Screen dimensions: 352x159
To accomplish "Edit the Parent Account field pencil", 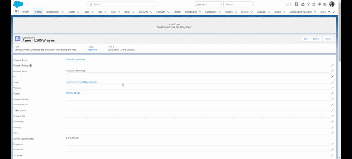I will [332, 105].
